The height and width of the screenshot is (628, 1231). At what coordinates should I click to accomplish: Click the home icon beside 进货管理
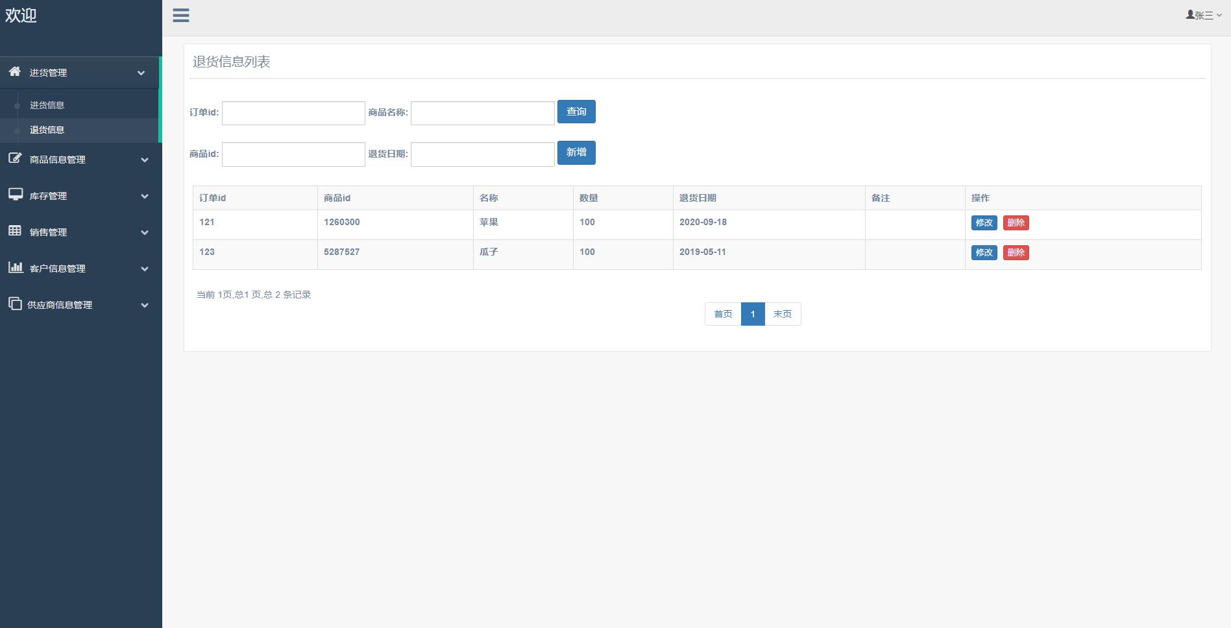[15, 72]
